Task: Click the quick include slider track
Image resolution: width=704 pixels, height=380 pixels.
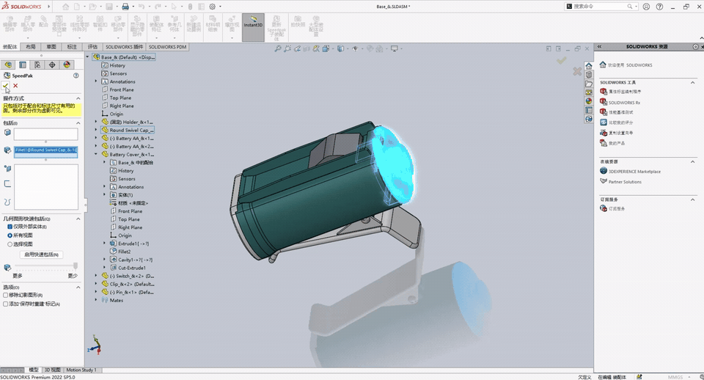Action: [x=45, y=266]
